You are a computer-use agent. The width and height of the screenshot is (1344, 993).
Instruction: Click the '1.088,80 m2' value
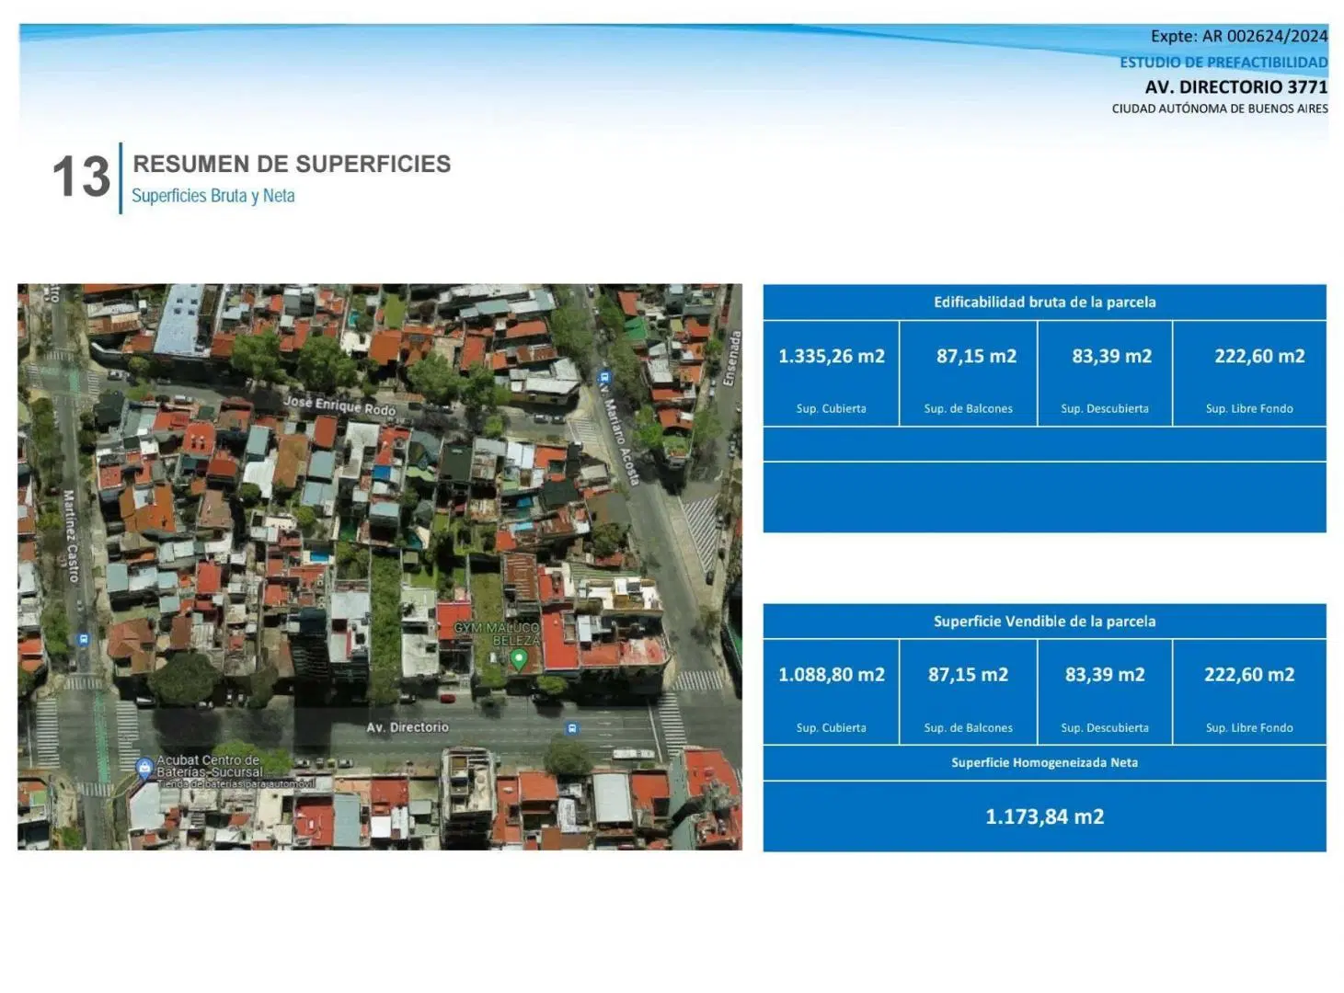click(x=832, y=675)
